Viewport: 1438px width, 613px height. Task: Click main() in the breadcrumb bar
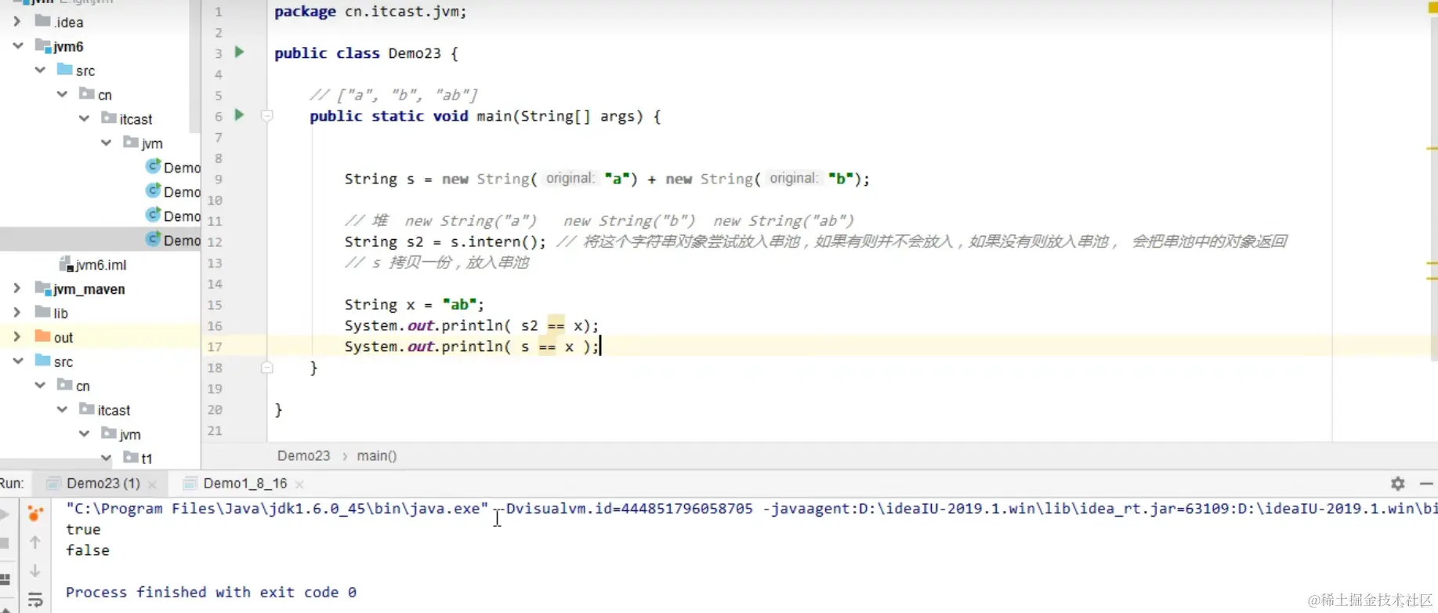click(377, 455)
